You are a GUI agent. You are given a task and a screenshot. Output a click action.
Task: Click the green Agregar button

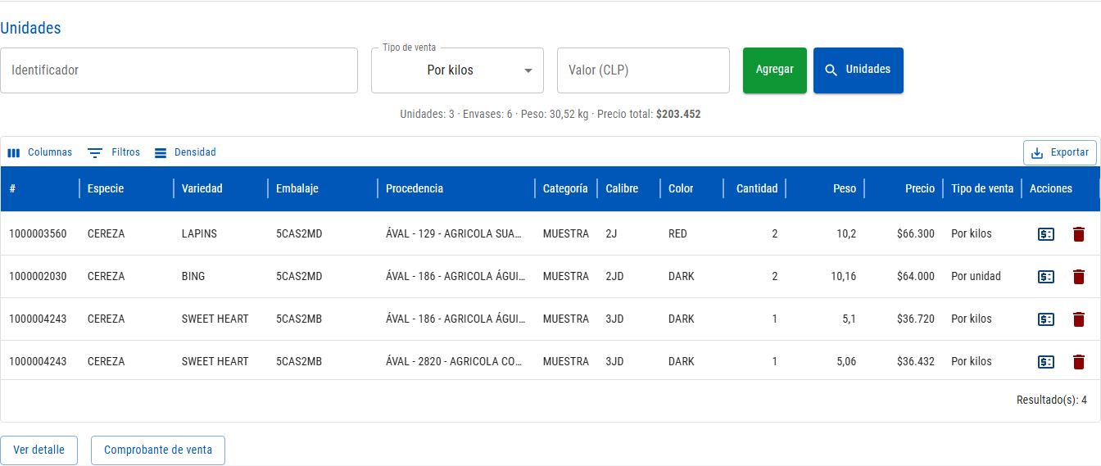[775, 70]
